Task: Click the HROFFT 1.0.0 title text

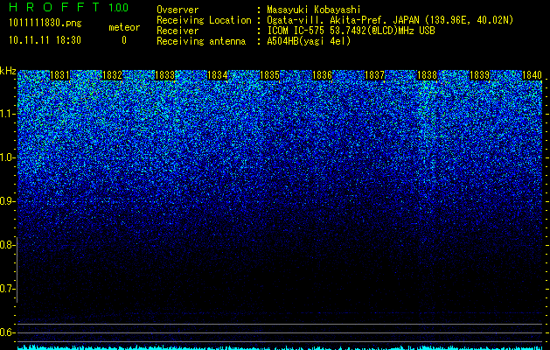Action: click(69, 7)
